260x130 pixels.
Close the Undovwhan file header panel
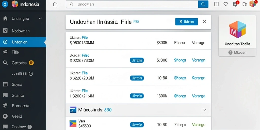pos(204,22)
